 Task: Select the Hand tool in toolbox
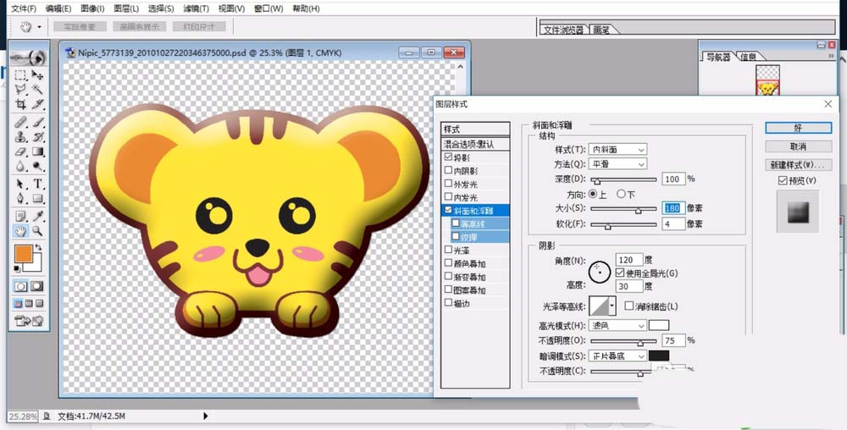click(x=20, y=231)
